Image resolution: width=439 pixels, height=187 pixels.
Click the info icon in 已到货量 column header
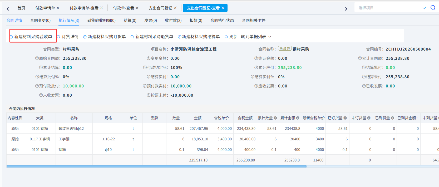tap(392, 118)
